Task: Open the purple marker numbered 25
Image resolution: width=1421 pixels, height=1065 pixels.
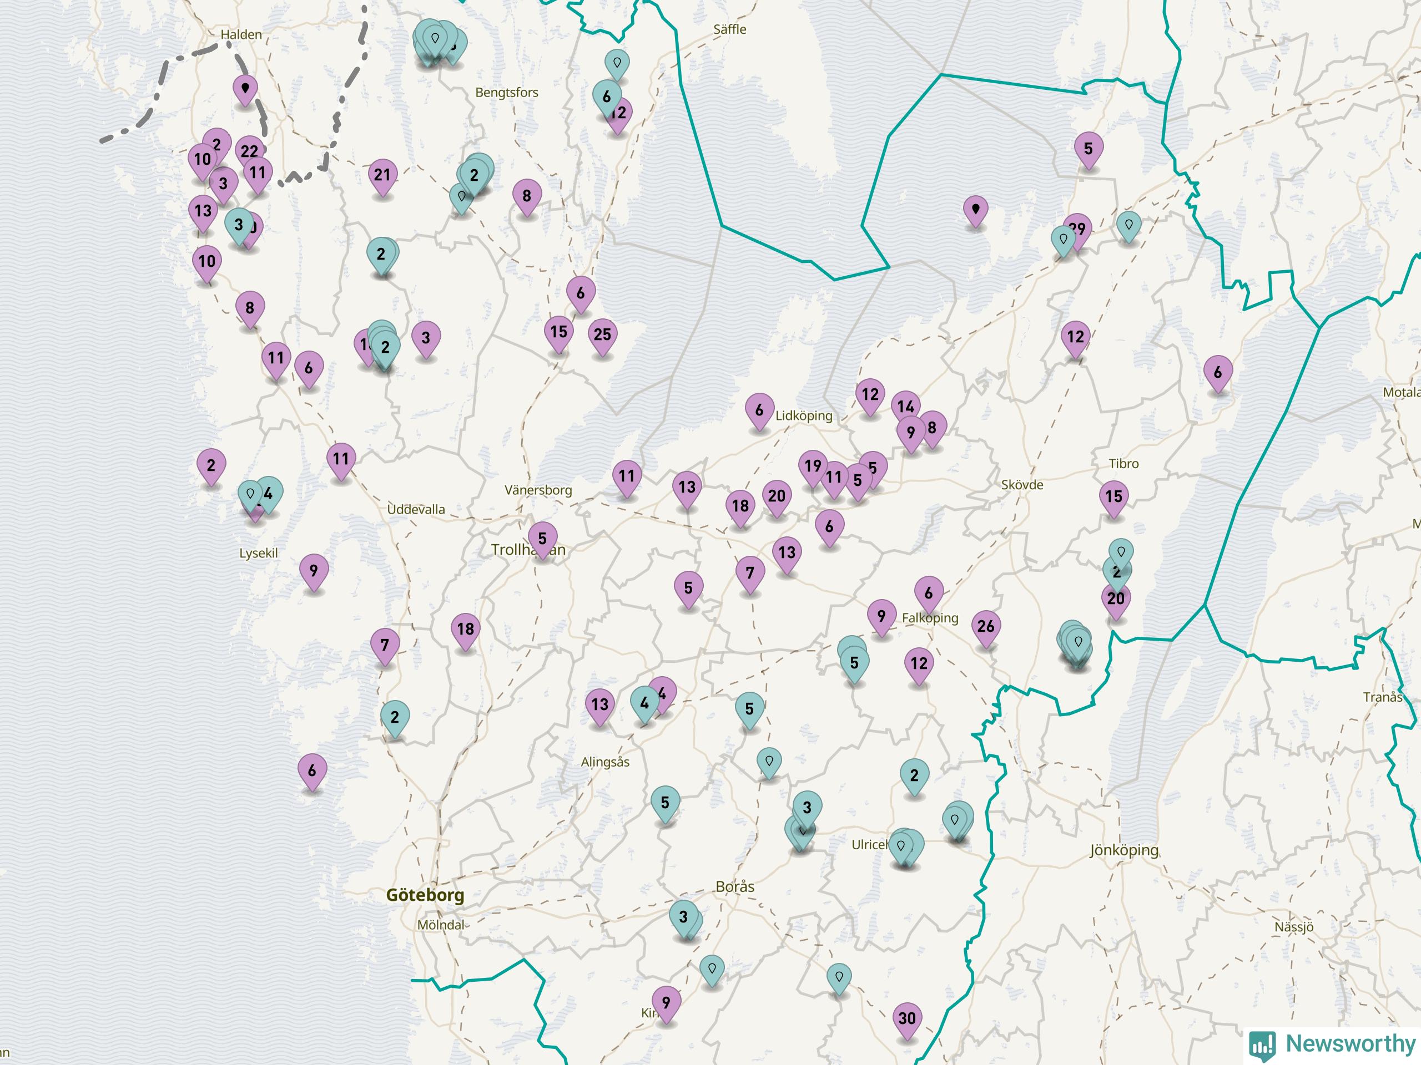Action: coord(602,334)
